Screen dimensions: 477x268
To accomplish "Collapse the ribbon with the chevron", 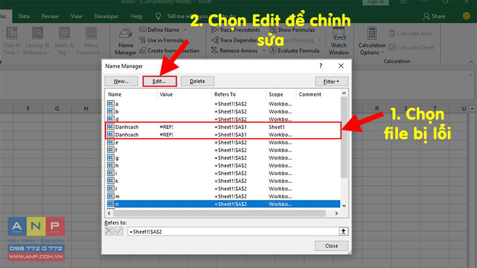I will pos(470,62).
